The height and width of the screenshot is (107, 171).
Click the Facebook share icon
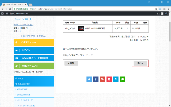[96, 79]
